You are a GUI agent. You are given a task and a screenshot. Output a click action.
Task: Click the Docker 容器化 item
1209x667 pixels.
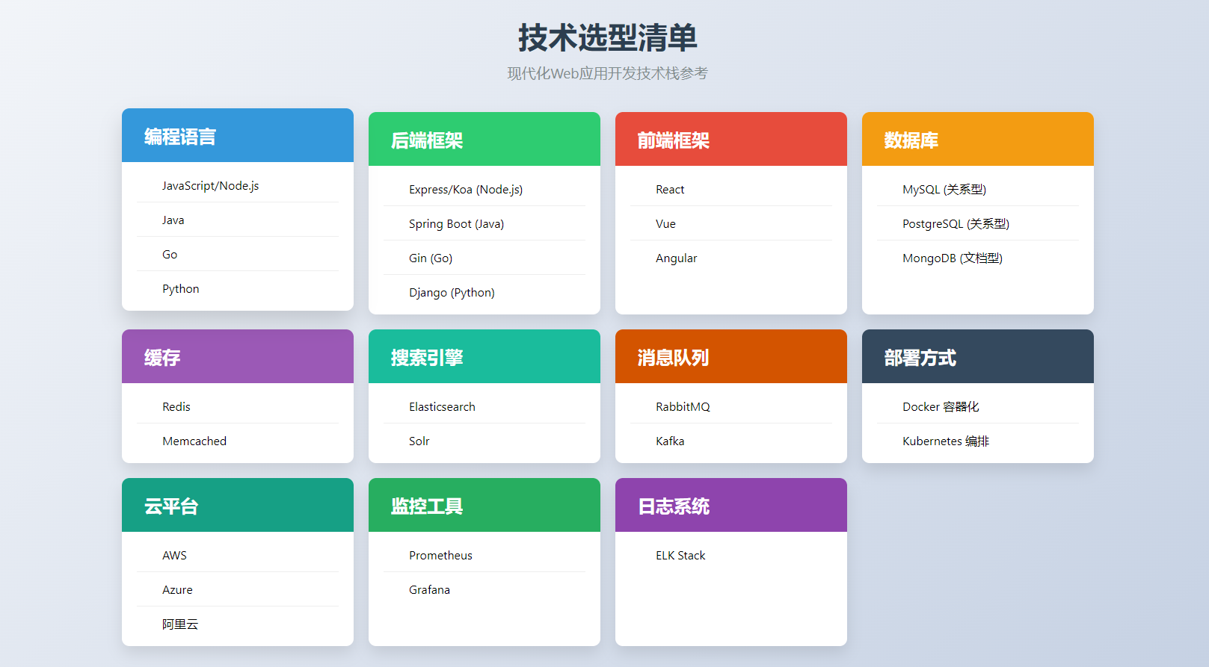click(x=978, y=406)
